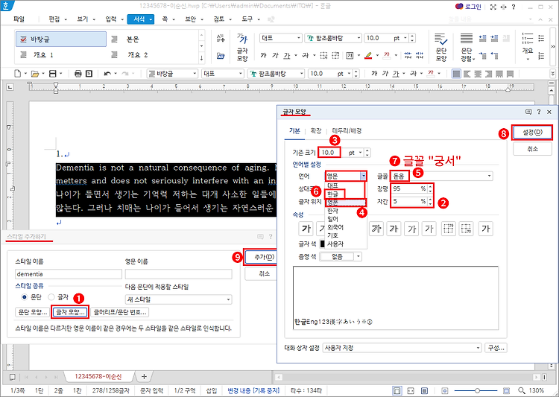Click the 개요 ribbon icon
The image size is (559, 397).
(x=528, y=47)
